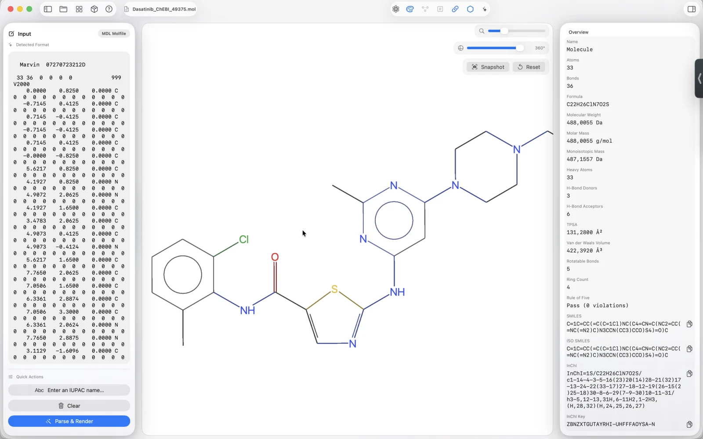Open the grid gallery icon
The height and width of the screenshot is (439, 703).
(x=79, y=9)
